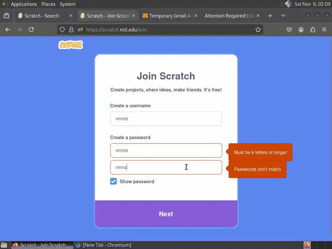Click the first password field

166,150
